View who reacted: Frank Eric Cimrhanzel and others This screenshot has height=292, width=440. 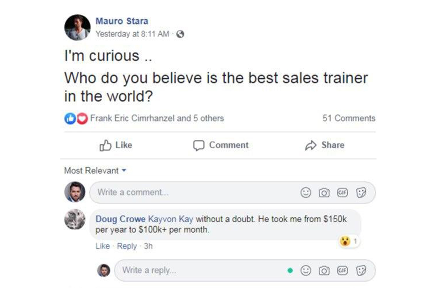157,118
